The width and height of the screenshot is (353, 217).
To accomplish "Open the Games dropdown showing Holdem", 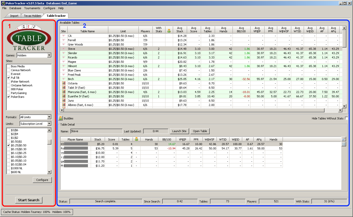I will tap(34, 55).
